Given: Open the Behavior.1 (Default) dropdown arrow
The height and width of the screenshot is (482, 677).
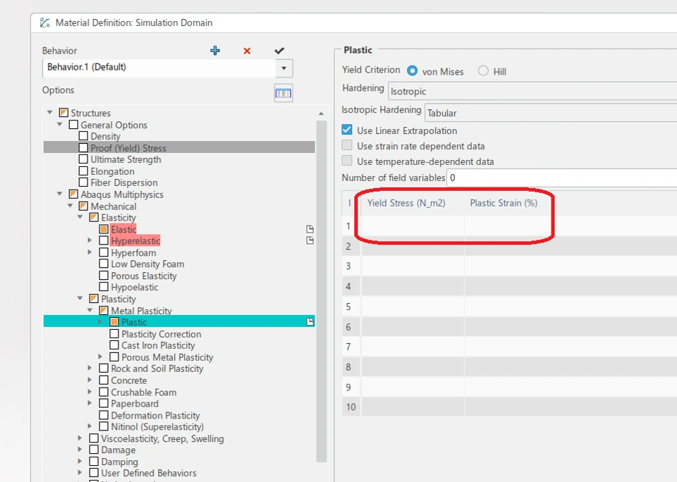Looking at the screenshot, I should point(283,68).
